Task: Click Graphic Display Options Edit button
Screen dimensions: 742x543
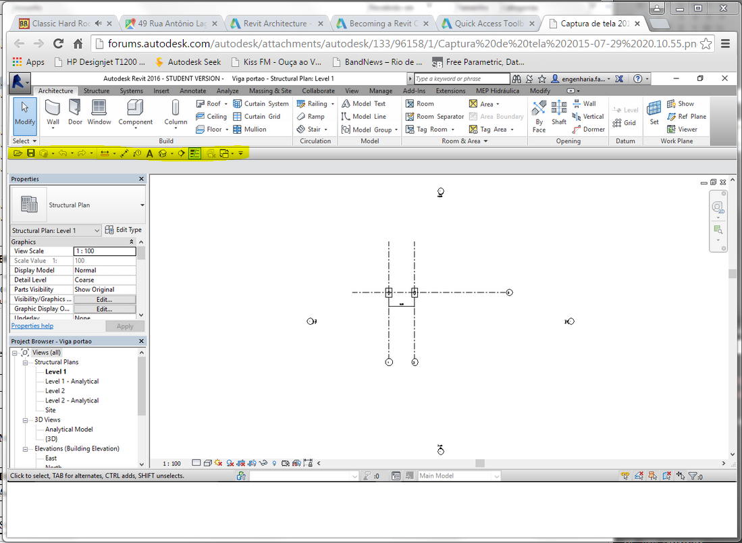Action: tap(105, 309)
